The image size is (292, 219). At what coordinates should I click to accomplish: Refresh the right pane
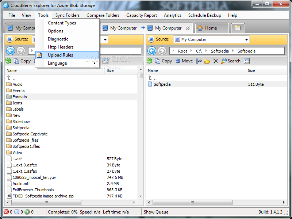pyautogui.click(x=149, y=61)
